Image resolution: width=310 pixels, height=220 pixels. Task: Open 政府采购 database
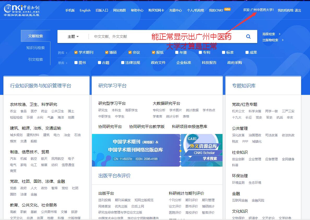235,63
